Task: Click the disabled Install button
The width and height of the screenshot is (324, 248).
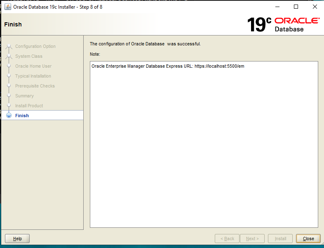Action: 280,239
